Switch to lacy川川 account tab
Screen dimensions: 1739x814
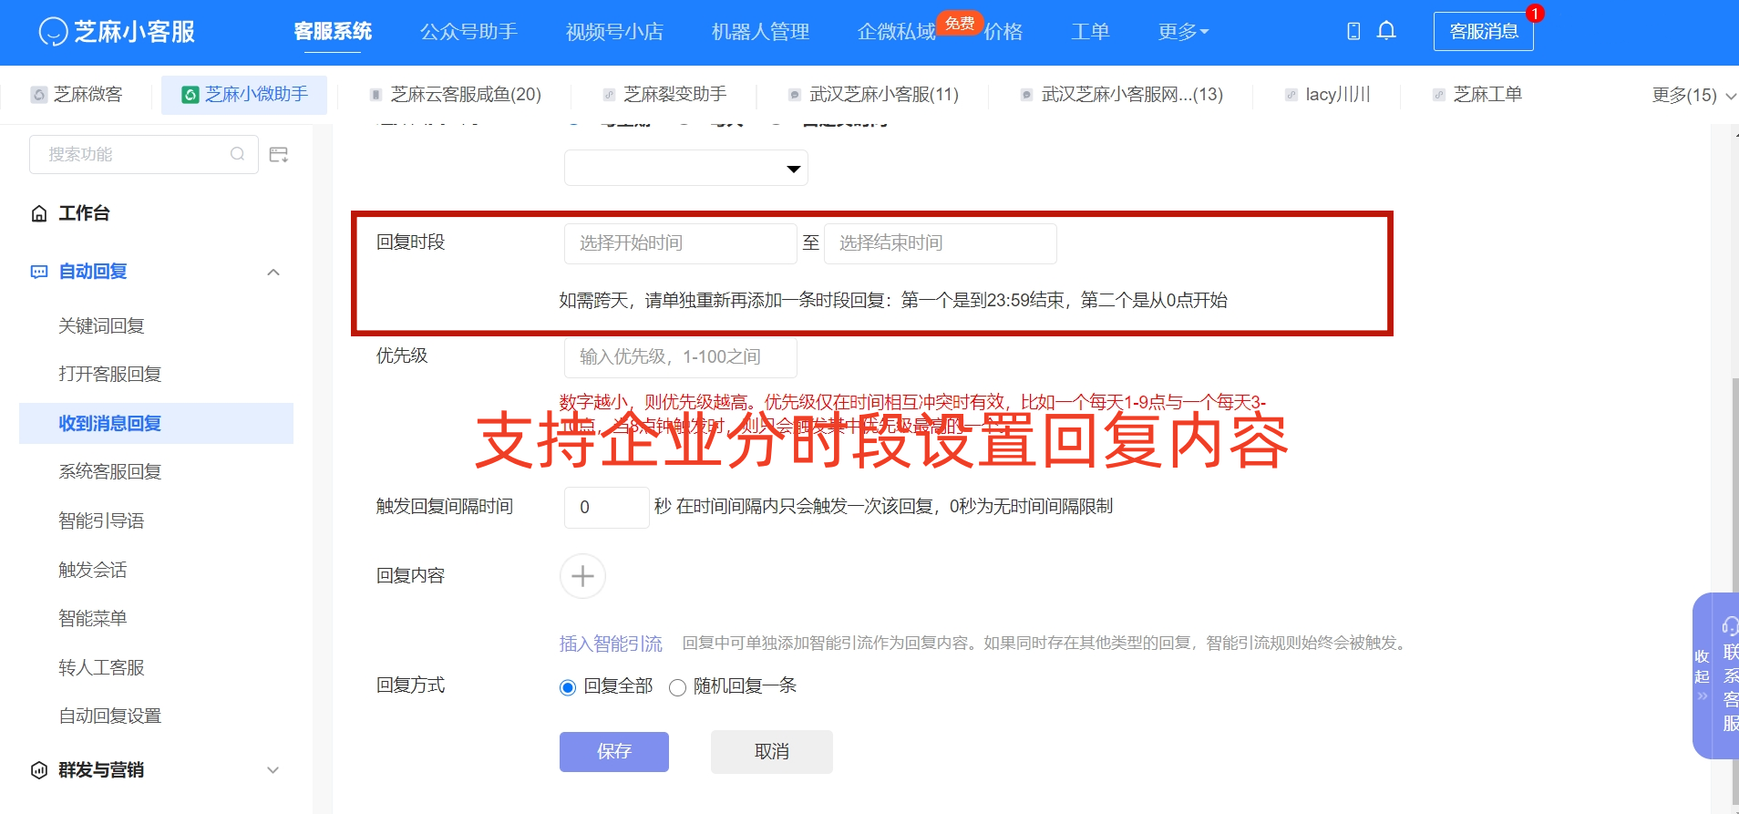(x=1328, y=95)
